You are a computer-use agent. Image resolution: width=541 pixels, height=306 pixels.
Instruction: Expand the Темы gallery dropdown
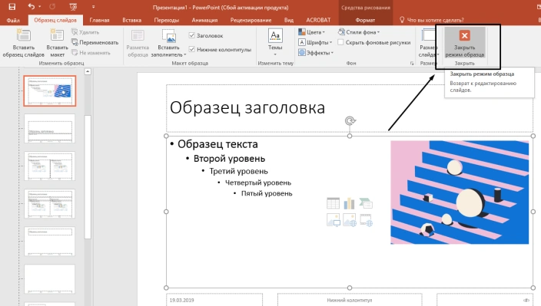[275, 54]
